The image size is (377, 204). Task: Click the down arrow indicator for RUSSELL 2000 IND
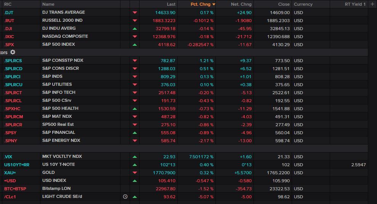[x=135, y=21]
